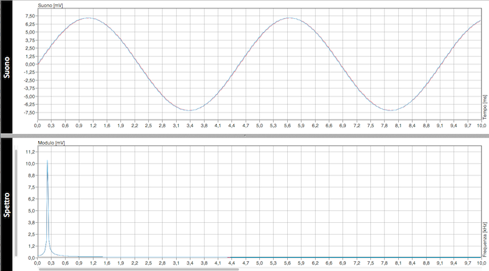The width and height of the screenshot is (489, 271).
Task: Click the 10,0 tick on the Tempo axis
Action: click(x=481, y=126)
